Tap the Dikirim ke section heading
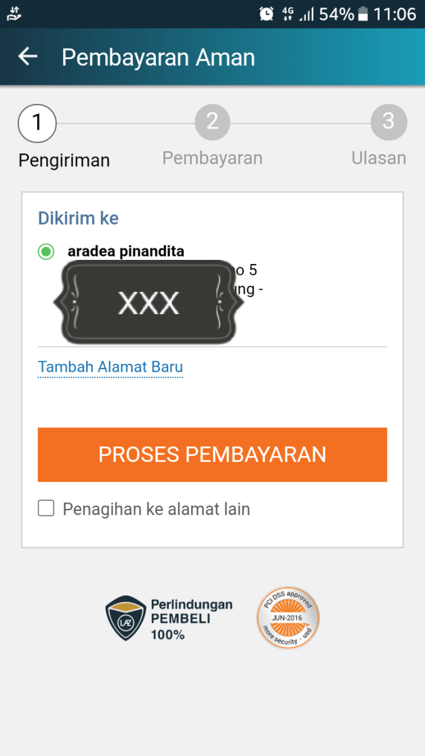Viewport: 425px width, 756px height. pos(78,218)
